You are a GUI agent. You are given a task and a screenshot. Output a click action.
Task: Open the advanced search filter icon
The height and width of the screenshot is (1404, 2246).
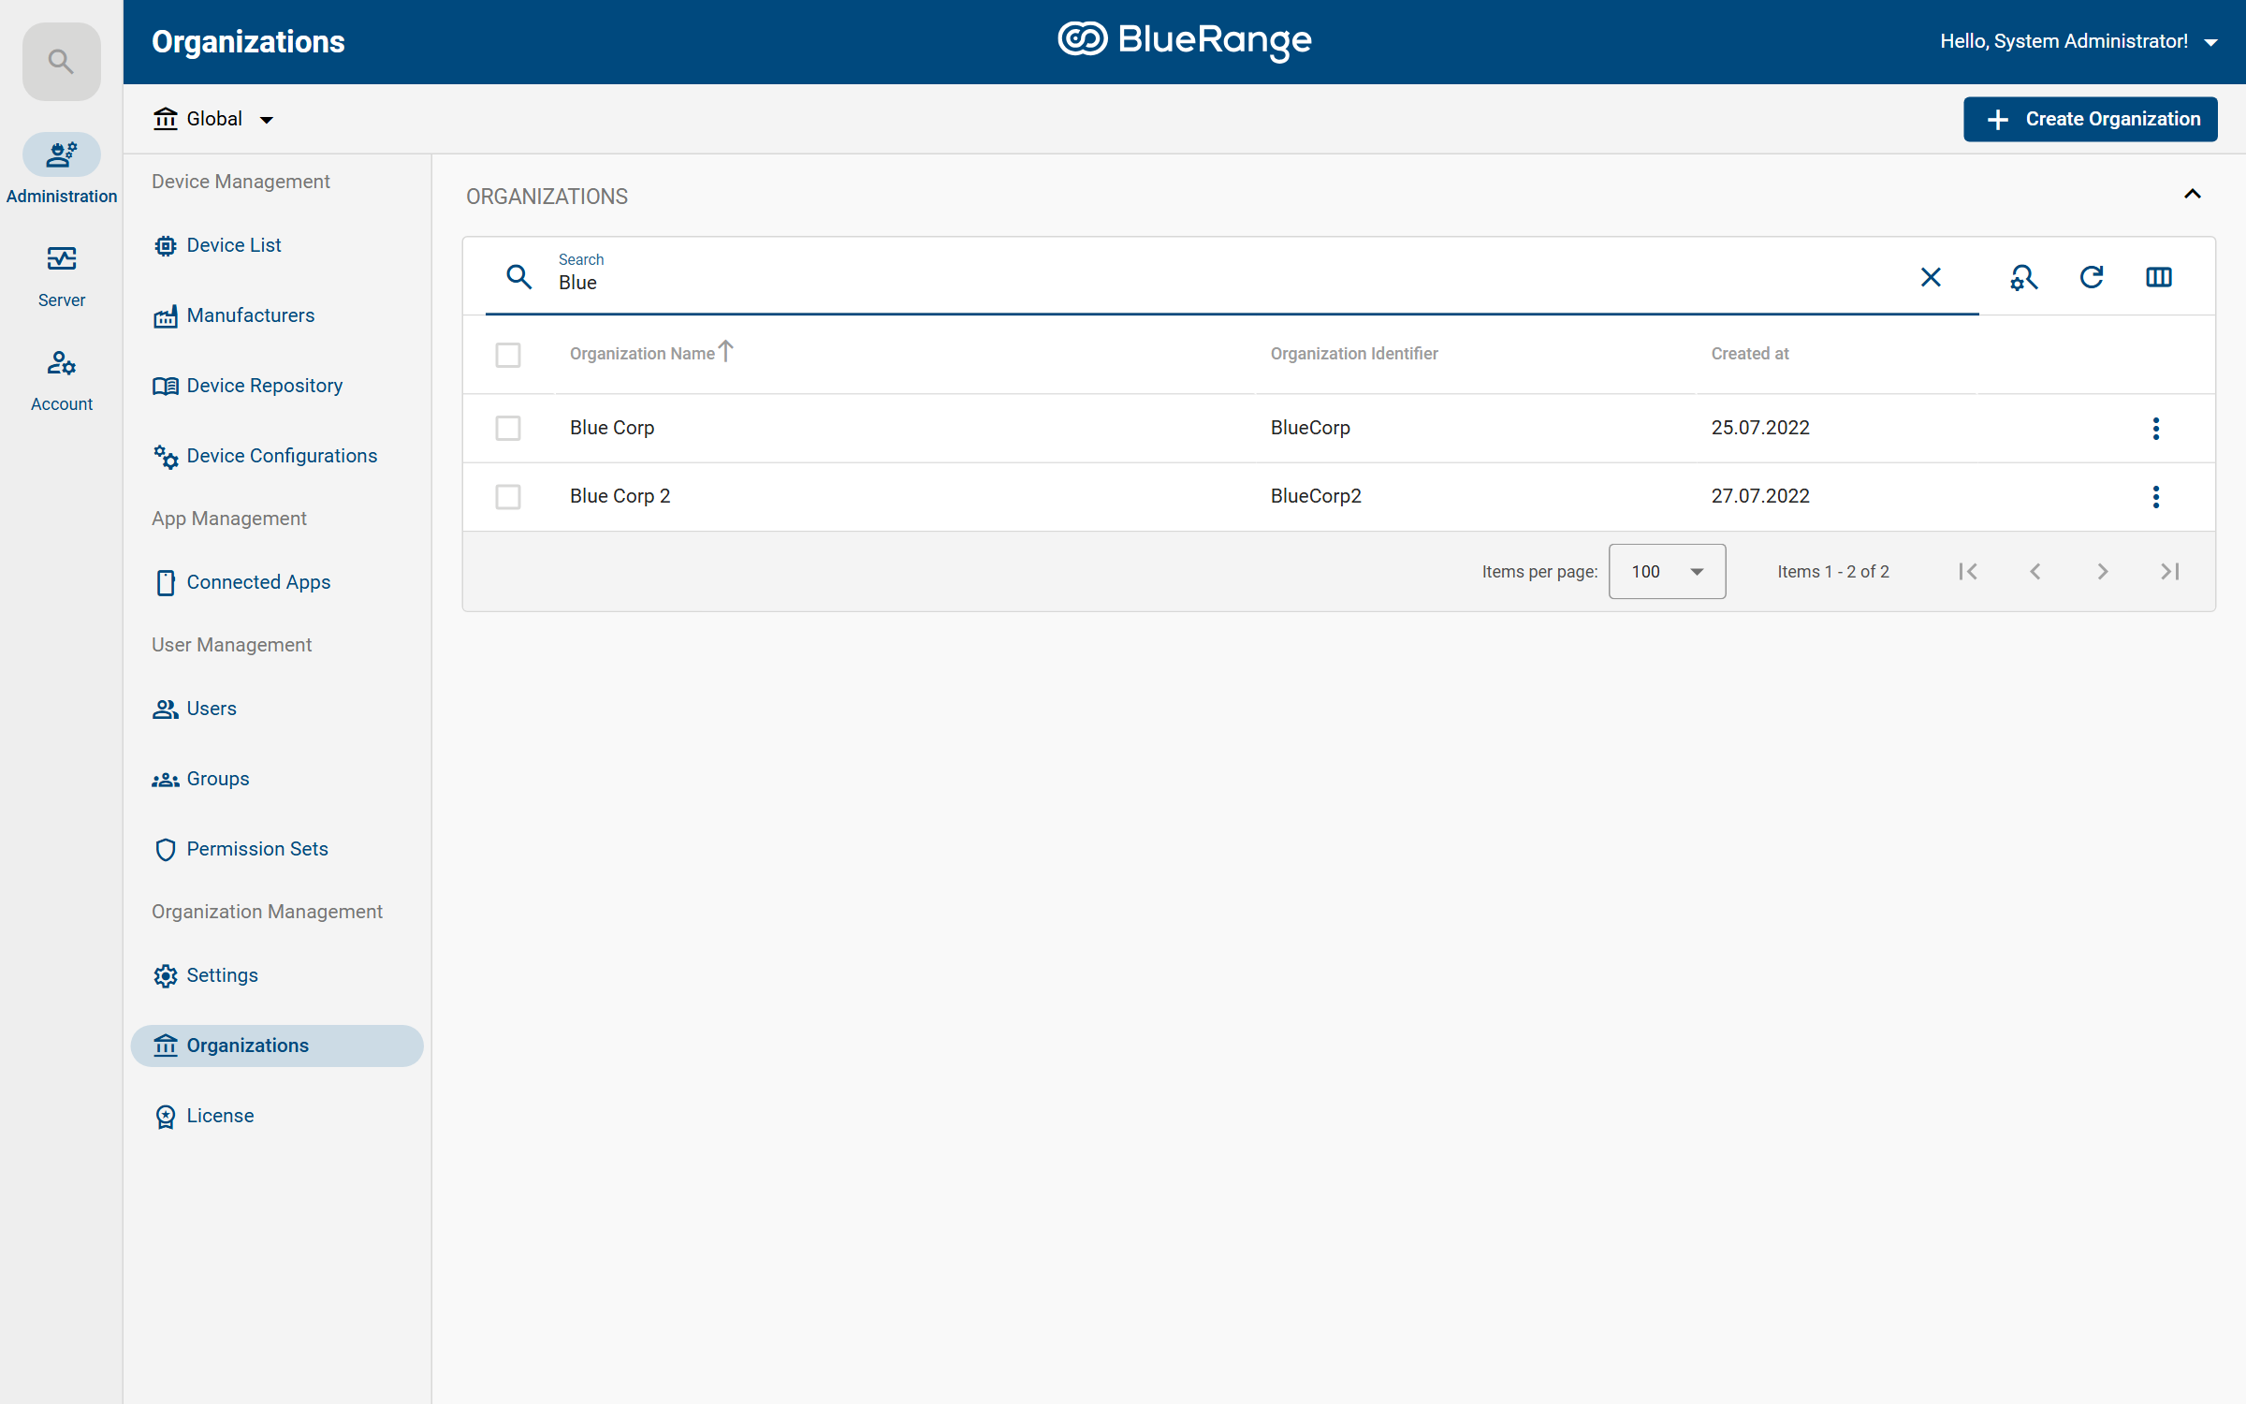coord(2023,277)
